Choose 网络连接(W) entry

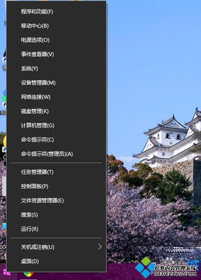point(57,97)
